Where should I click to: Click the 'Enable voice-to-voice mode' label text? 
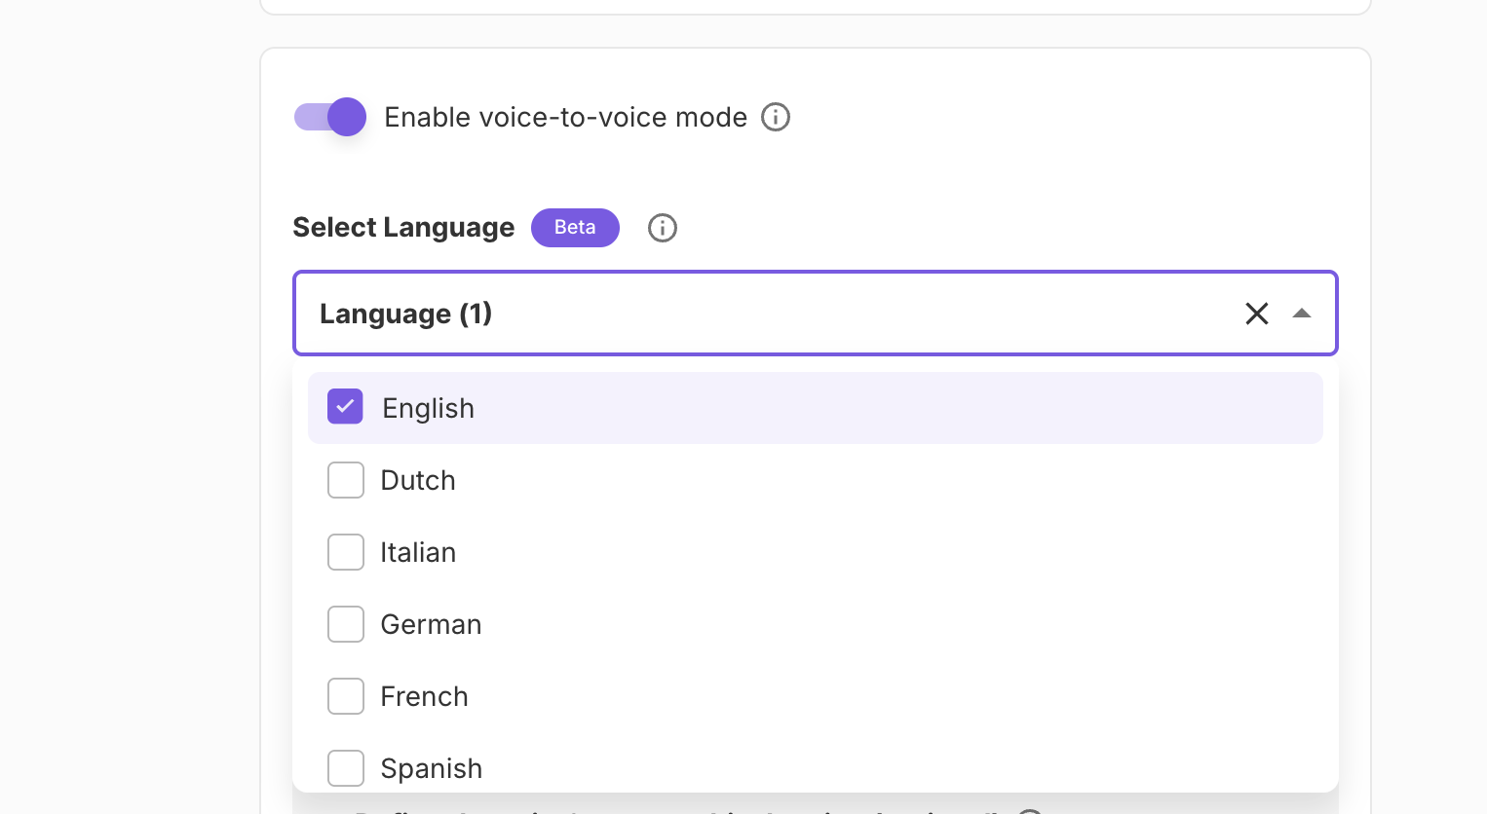pyautogui.click(x=565, y=118)
